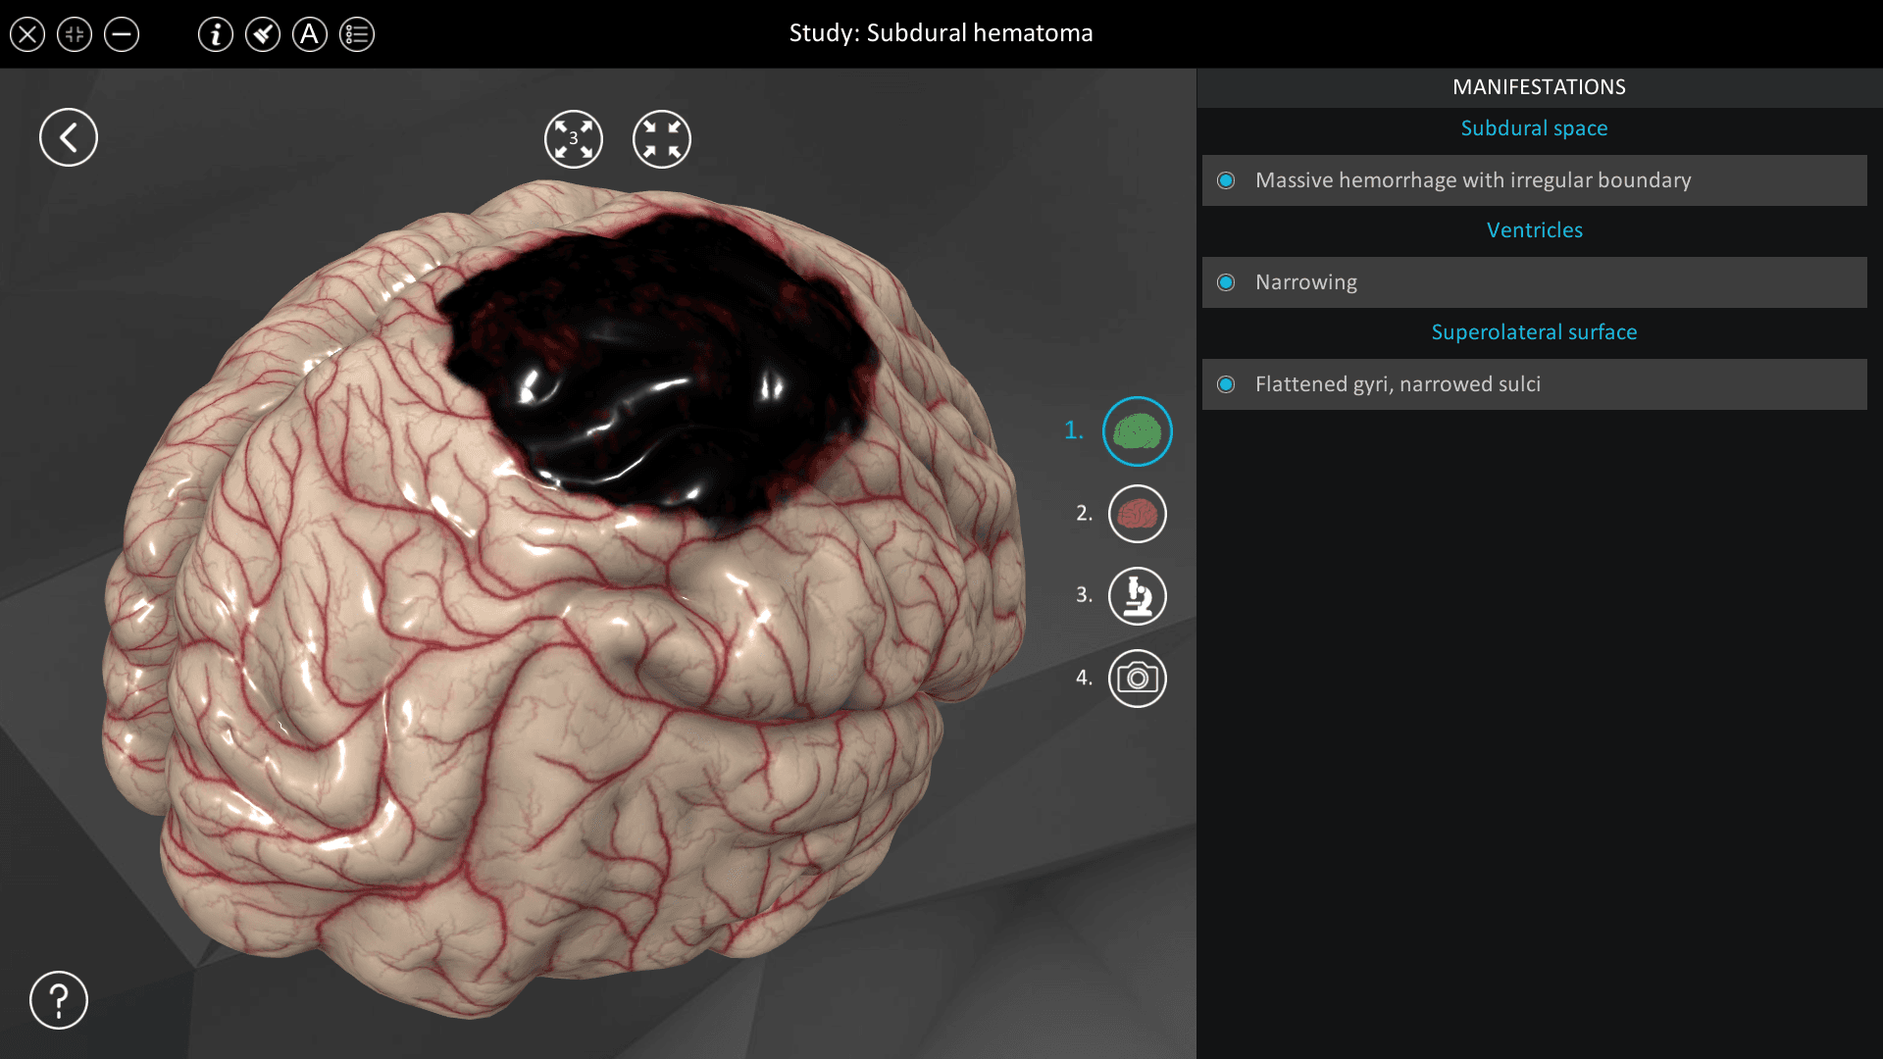
Task: Select view 2 red brain icon
Action: point(1138,514)
